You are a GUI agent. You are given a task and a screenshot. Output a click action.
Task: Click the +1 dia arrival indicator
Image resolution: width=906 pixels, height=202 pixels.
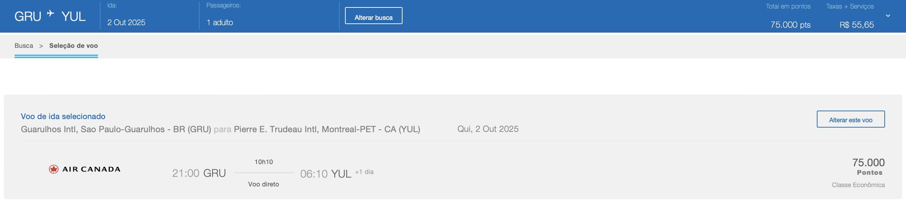coord(364,172)
